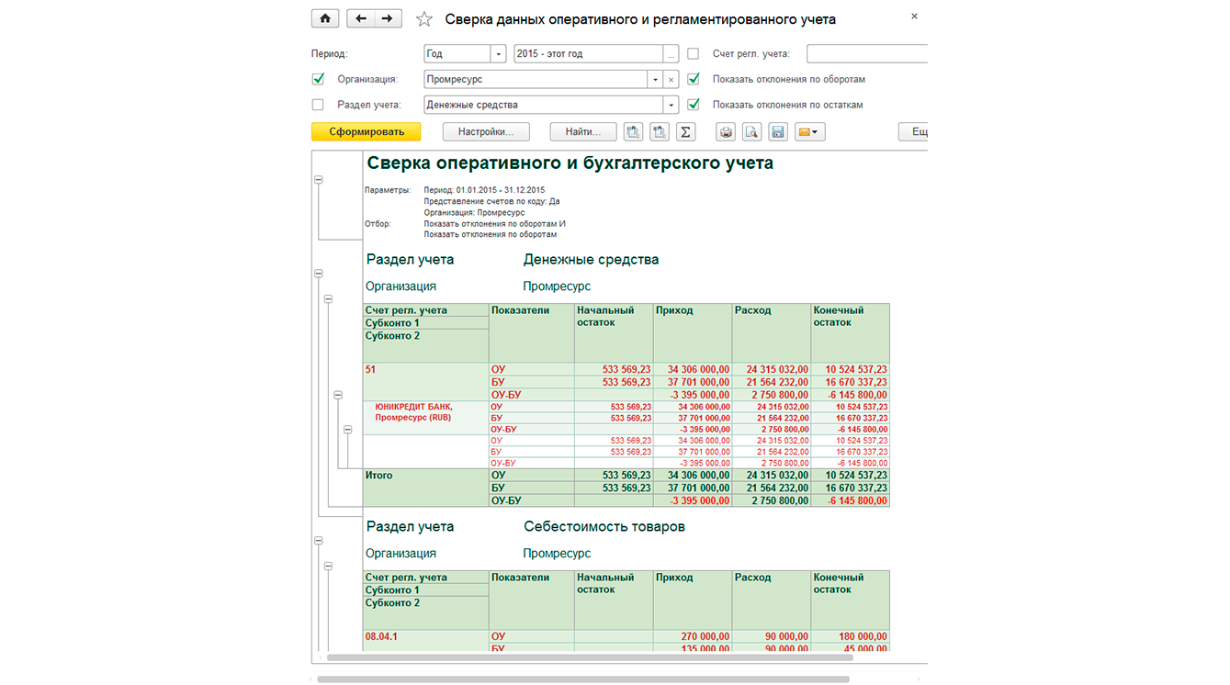
Task: Print the report with printer icon
Action: pyautogui.click(x=726, y=132)
